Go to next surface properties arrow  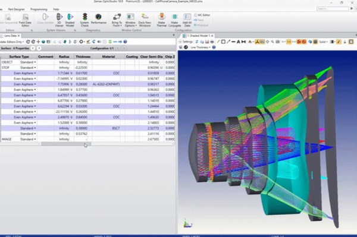(39, 48)
